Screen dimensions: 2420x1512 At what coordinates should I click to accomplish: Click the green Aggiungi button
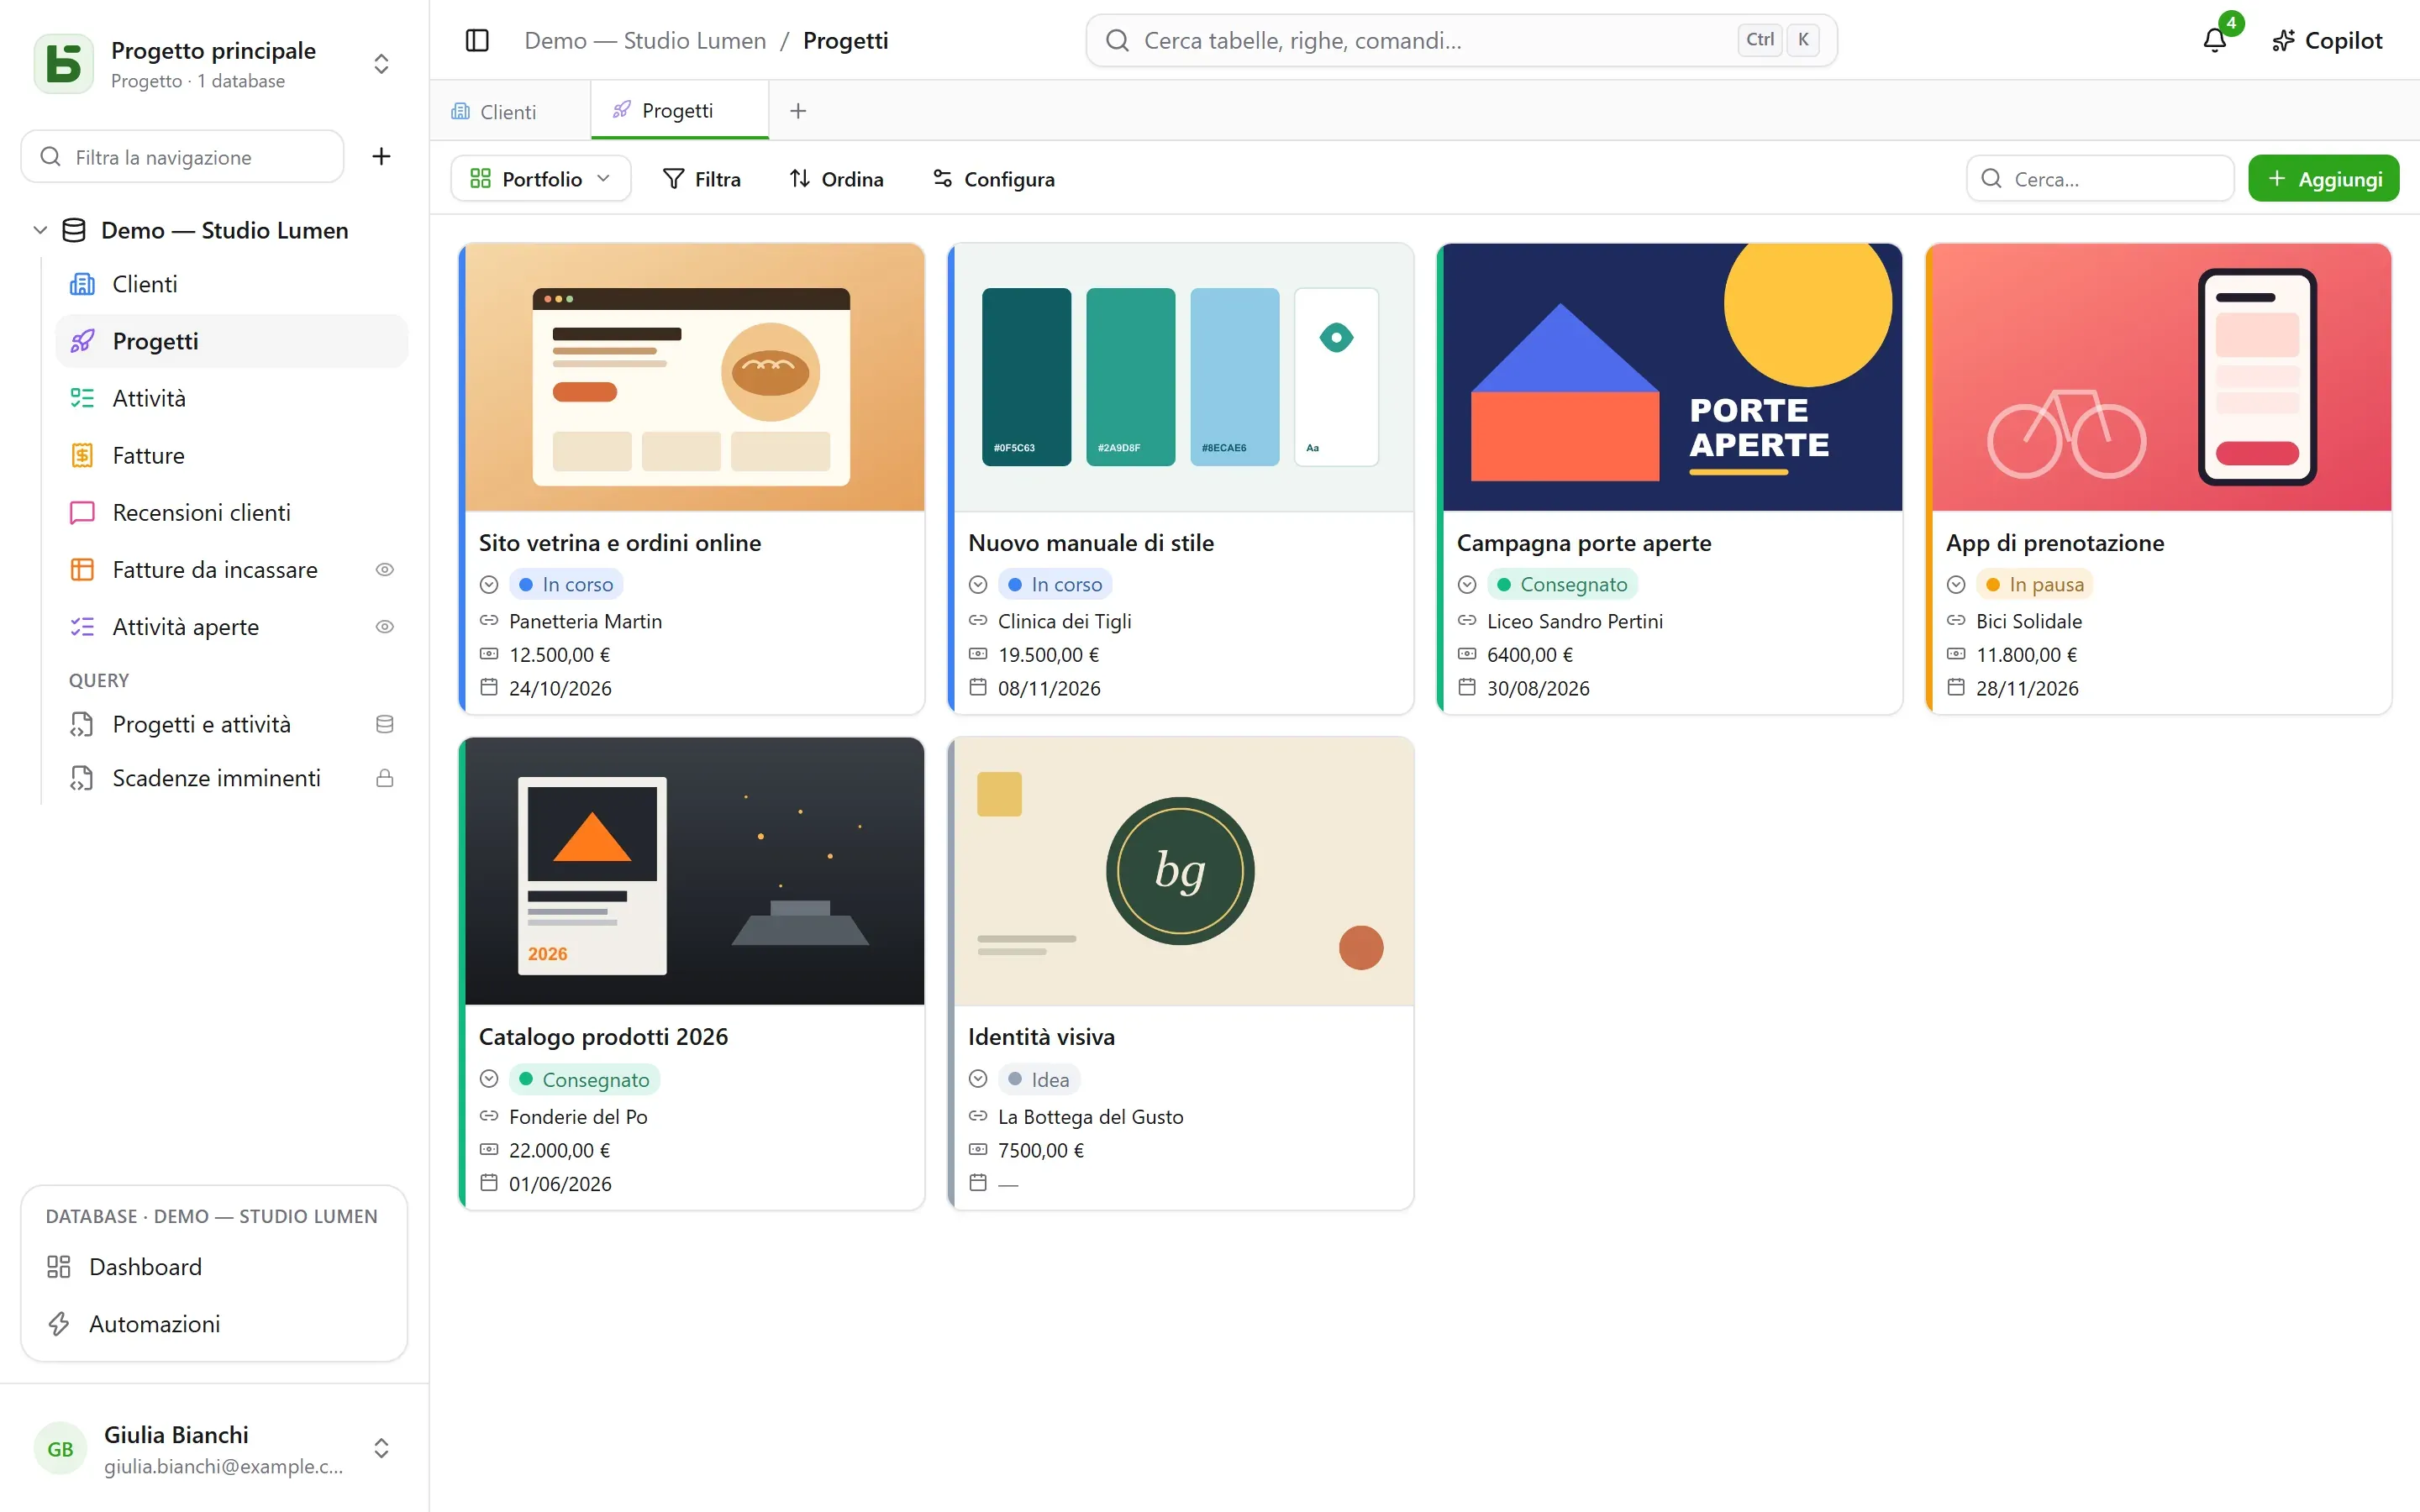[2324, 178]
